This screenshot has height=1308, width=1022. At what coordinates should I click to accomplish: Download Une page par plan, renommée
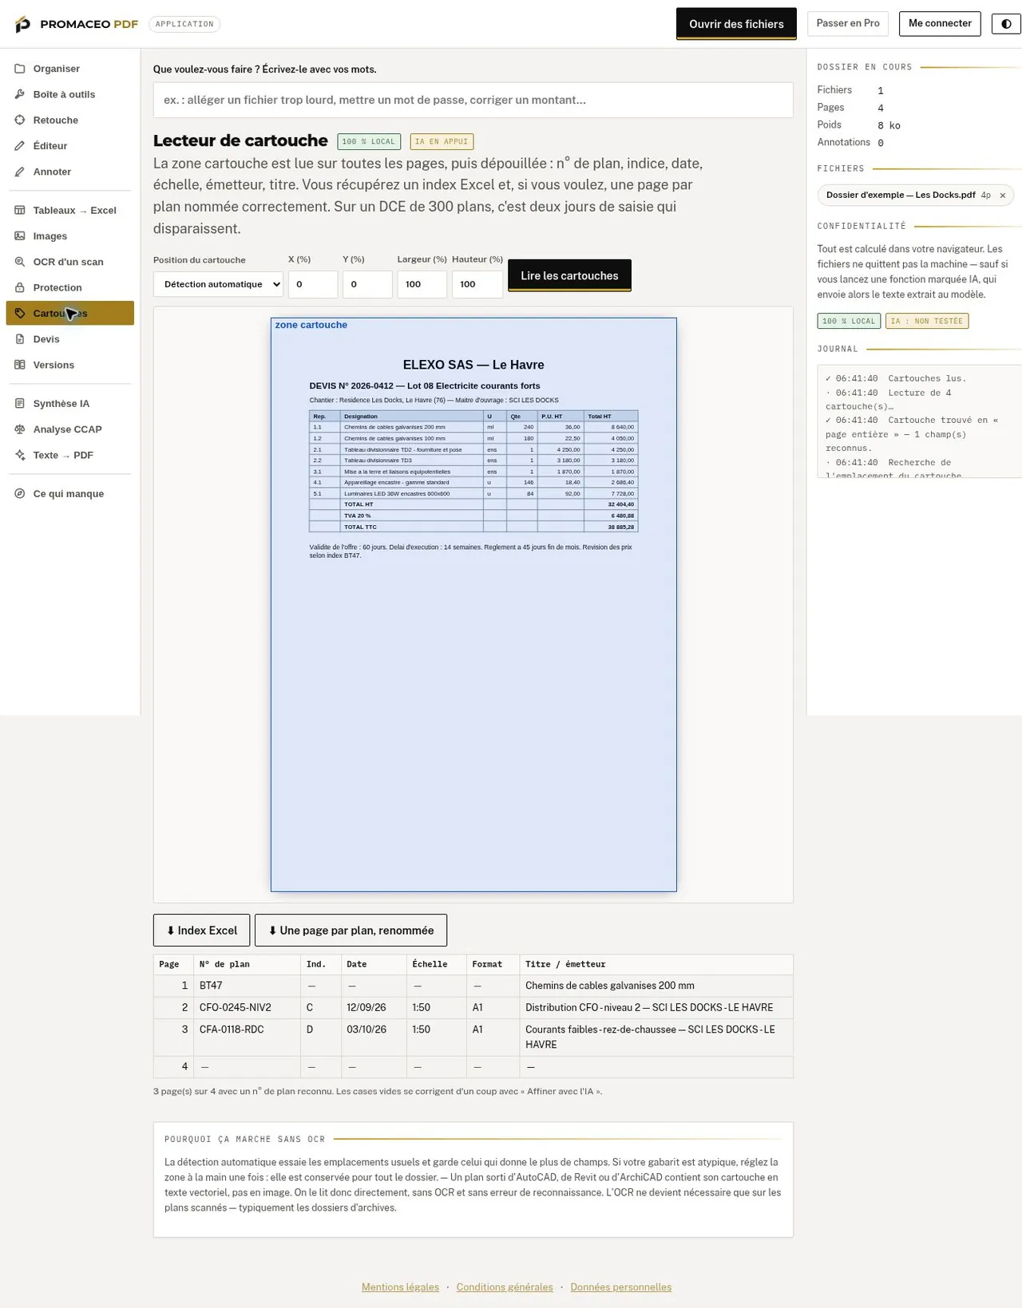[x=351, y=931]
